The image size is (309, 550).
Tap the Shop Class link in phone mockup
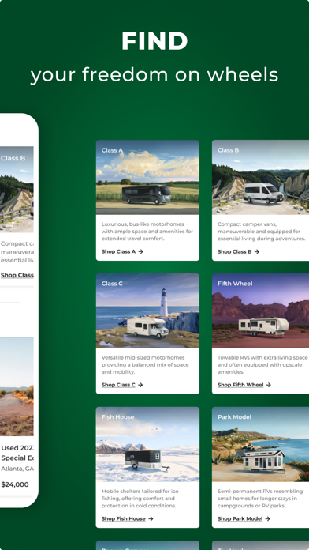pyautogui.click(x=17, y=275)
